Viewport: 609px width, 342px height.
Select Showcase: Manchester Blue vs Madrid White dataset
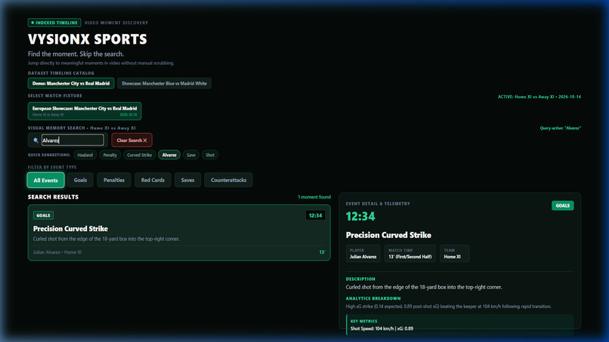pos(164,84)
